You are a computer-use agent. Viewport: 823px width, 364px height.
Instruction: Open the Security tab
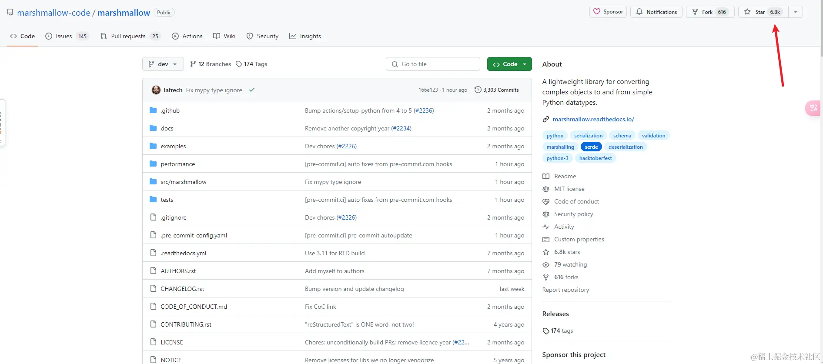click(x=262, y=36)
